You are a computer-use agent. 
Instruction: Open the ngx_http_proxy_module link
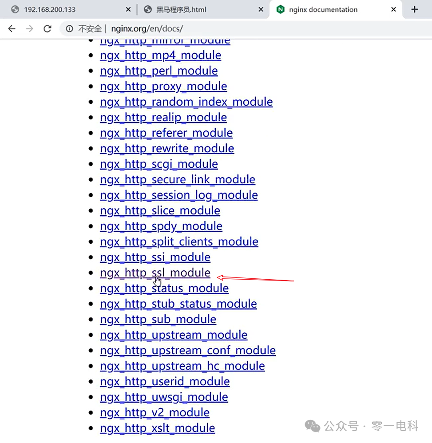tap(163, 86)
